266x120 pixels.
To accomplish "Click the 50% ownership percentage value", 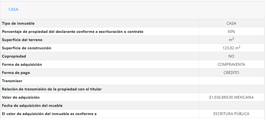I will (231, 32).
